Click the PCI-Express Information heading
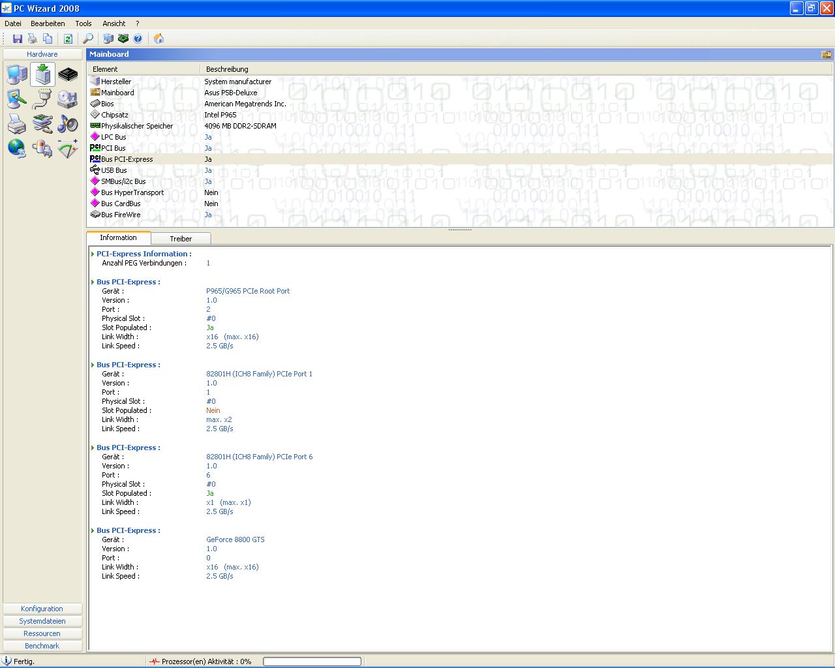 click(144, 254)
